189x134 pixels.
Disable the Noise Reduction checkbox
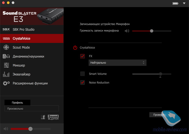[82, 82]
